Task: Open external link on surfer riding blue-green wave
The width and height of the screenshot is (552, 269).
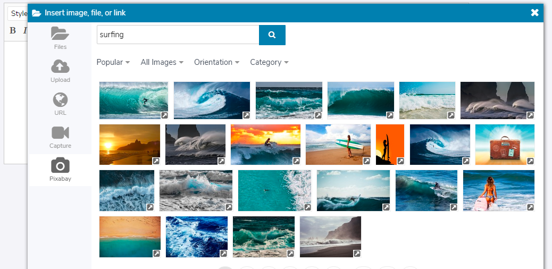Action: (454, 207)
